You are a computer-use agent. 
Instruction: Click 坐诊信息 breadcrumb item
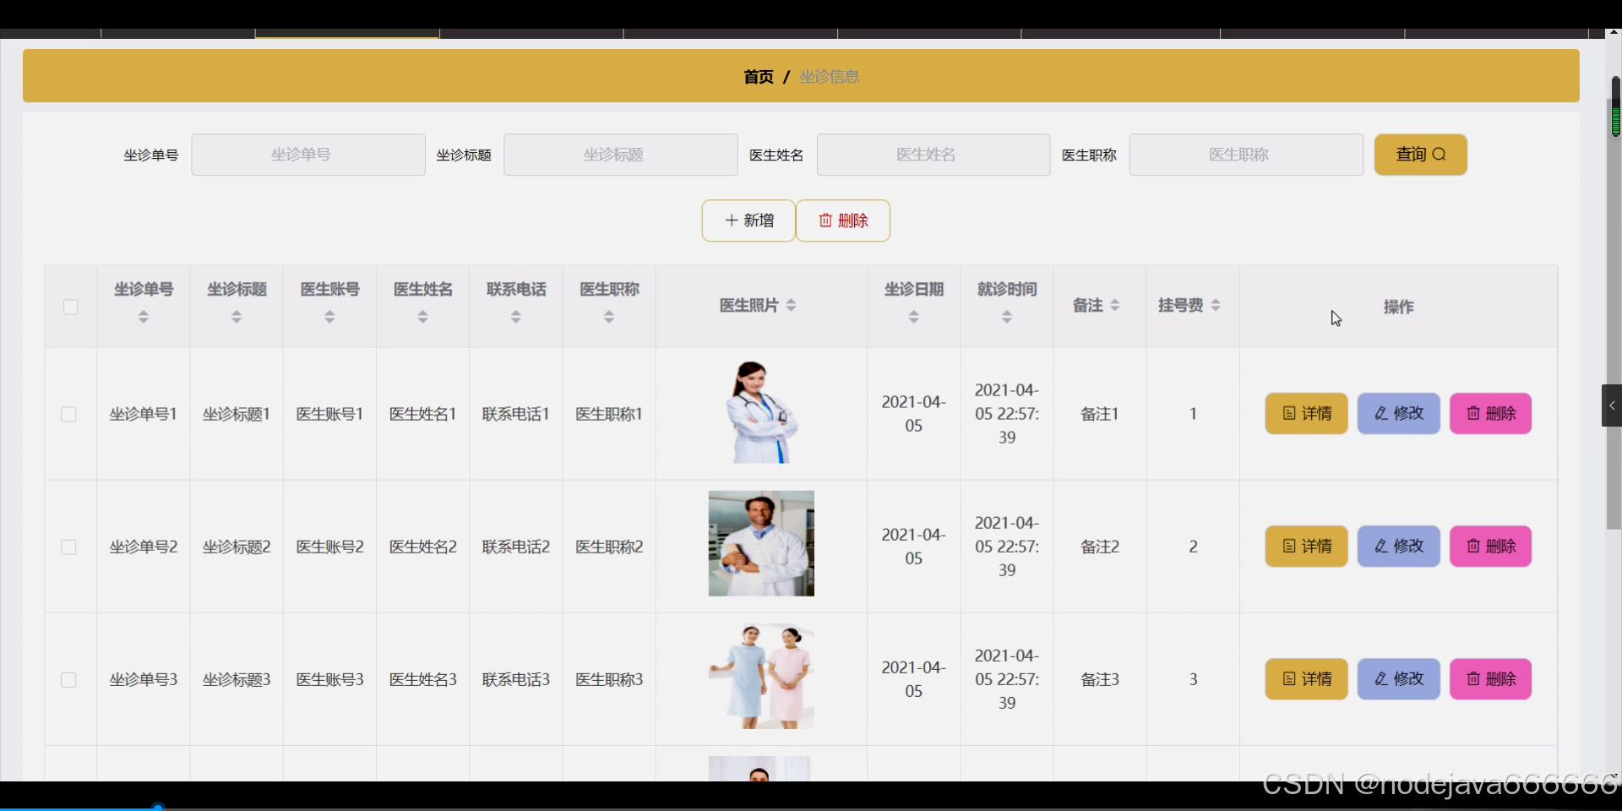[x=830, y=77]
